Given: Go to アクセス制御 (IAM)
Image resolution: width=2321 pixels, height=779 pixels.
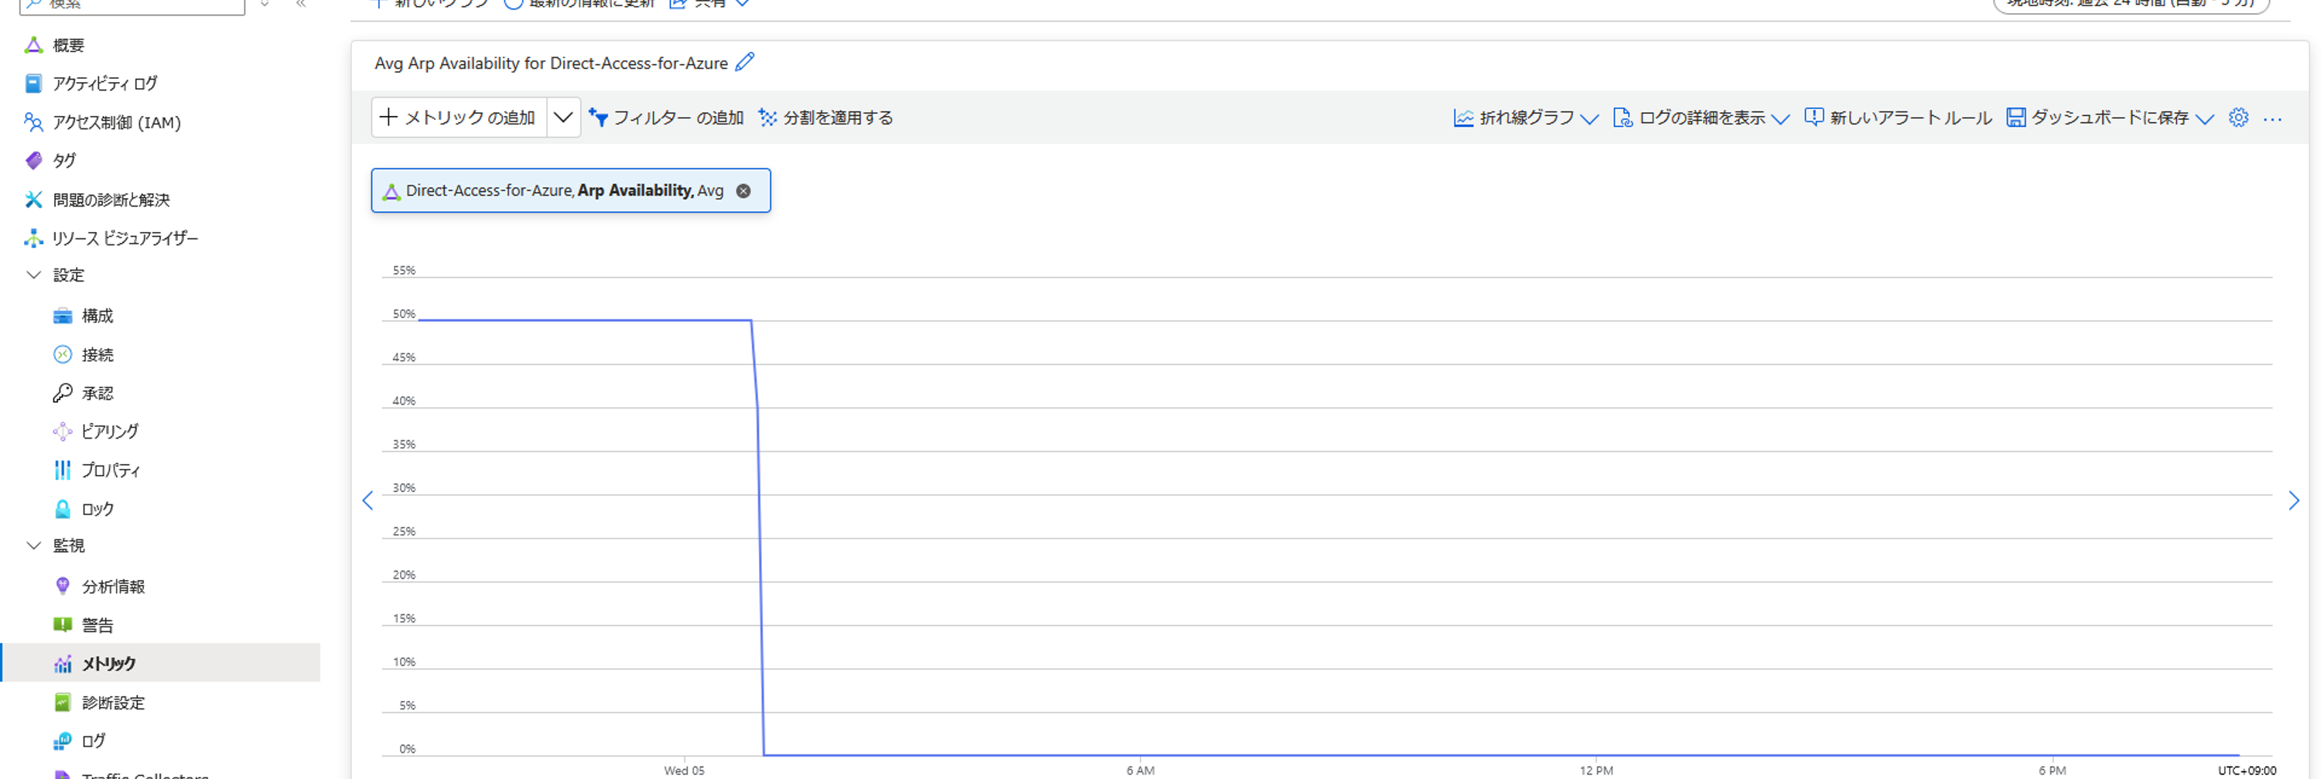Looking at the screenshot, I should tap(116, 122).
